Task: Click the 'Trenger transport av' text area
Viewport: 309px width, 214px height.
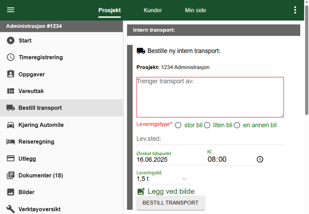Action: tap(210, 97)
